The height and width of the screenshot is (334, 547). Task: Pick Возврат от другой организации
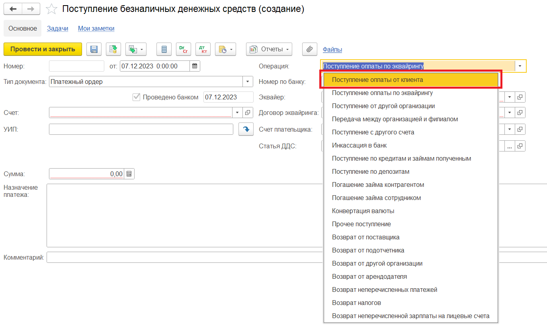pos(410,264)
